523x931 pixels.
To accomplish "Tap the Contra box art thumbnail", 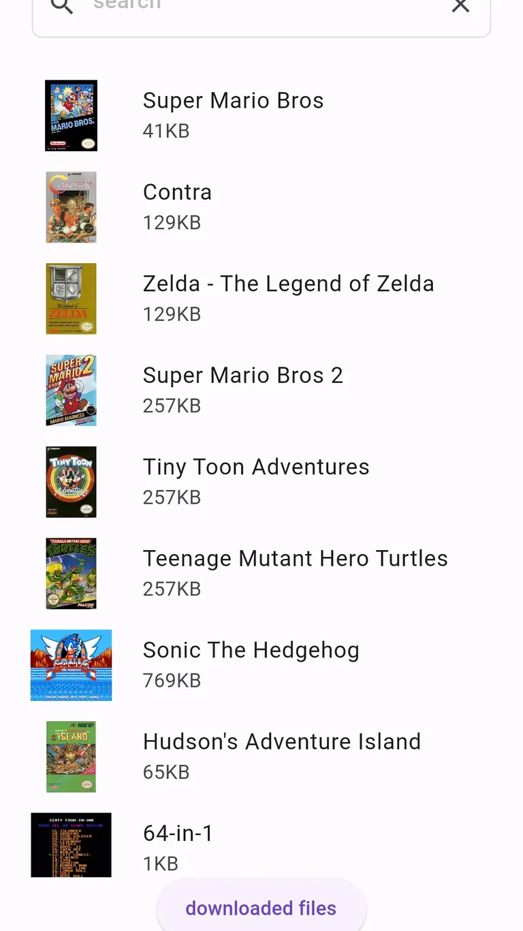I will click(x=71, y=207).
